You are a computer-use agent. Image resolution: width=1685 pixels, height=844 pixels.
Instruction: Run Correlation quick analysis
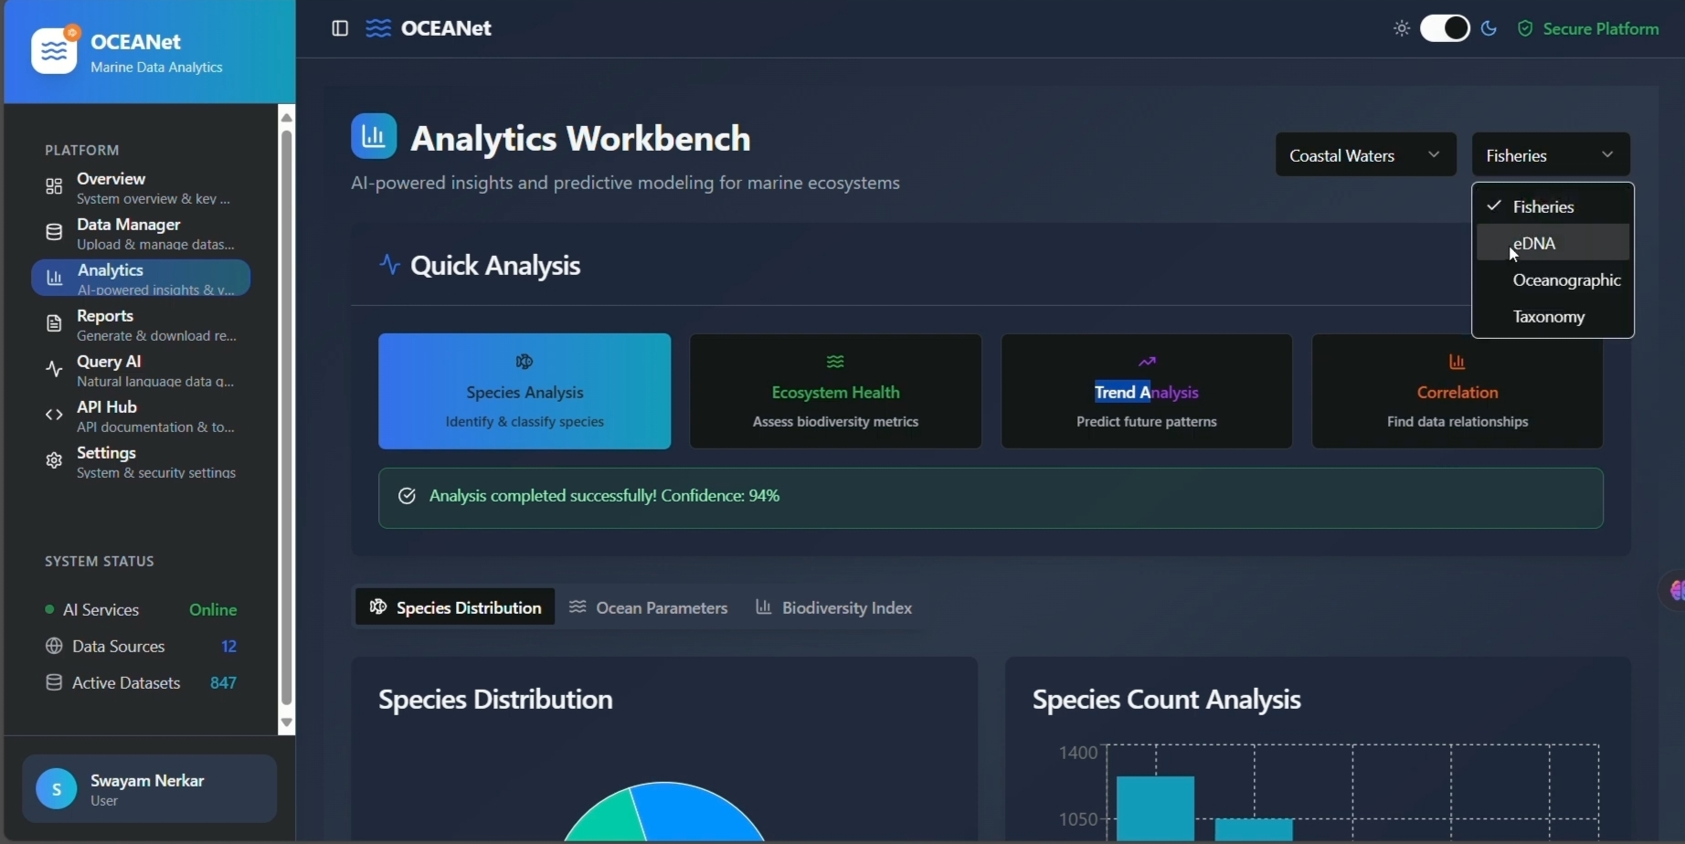(x=1457, y=391)
